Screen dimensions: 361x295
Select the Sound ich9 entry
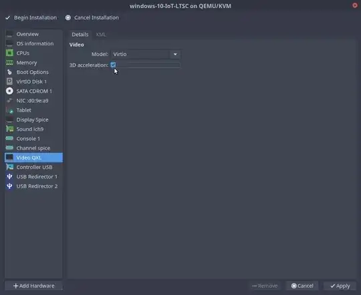coord(33,129)
